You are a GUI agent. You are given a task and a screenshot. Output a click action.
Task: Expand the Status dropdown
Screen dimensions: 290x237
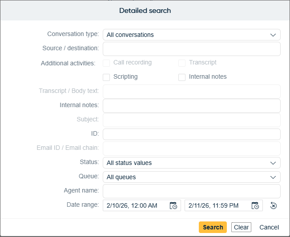pos(192,163)
